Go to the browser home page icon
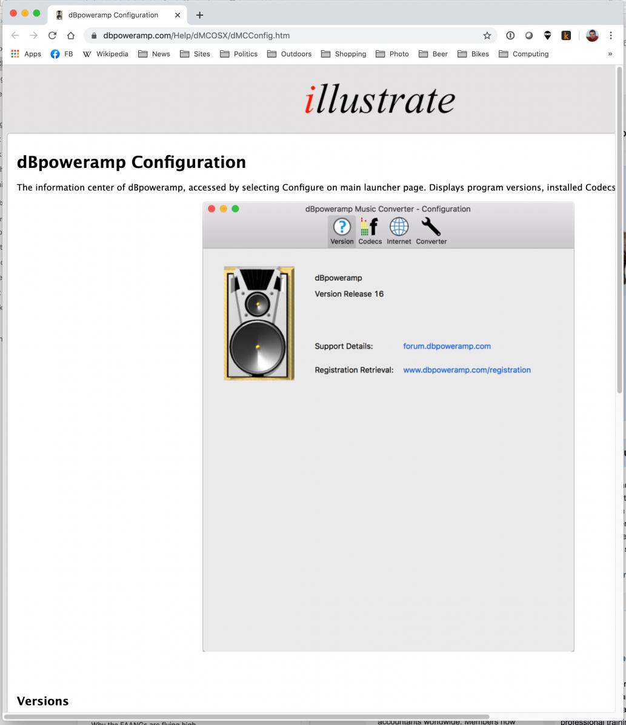The width and height of the screenshot is (626, 725). [x=71, y=36]
